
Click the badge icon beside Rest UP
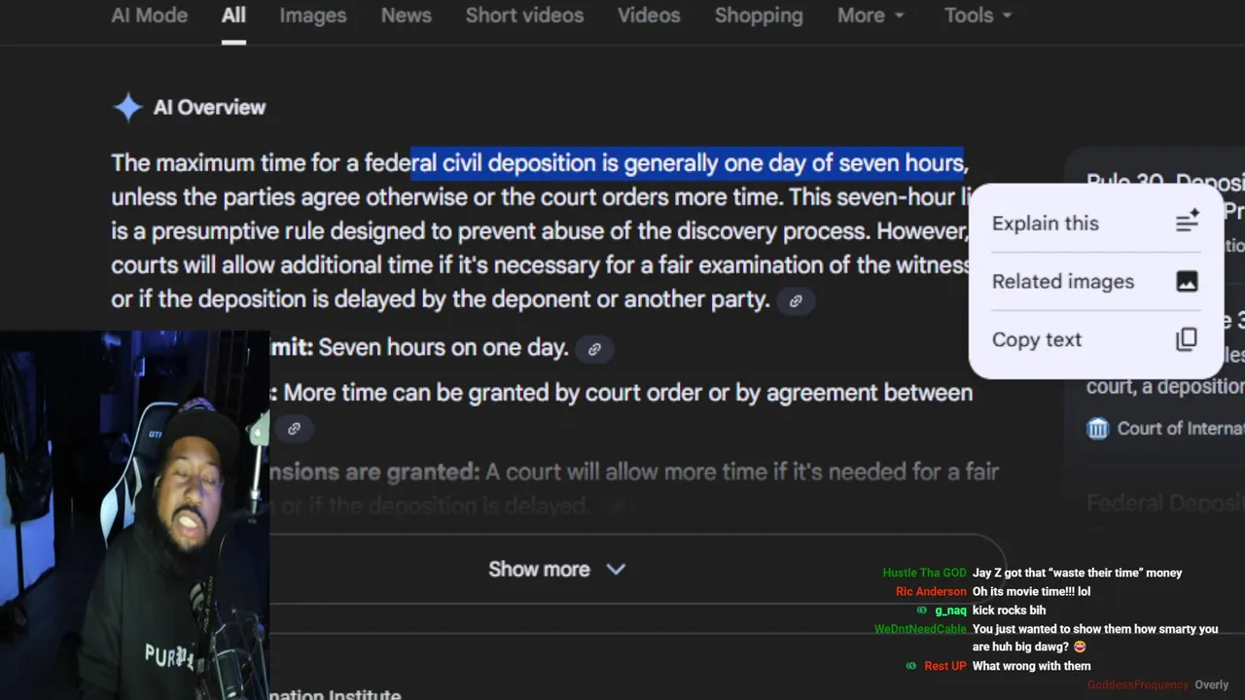pyautogui.click(x=911, y=666)
